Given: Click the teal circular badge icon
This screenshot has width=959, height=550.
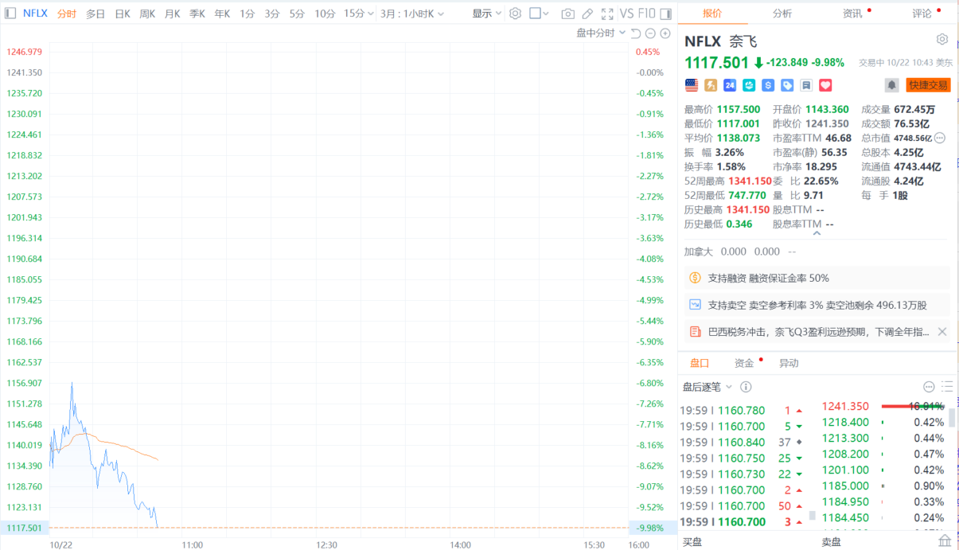Looking at the screenshot, I should pyautogui.click(x=749, y=85).
